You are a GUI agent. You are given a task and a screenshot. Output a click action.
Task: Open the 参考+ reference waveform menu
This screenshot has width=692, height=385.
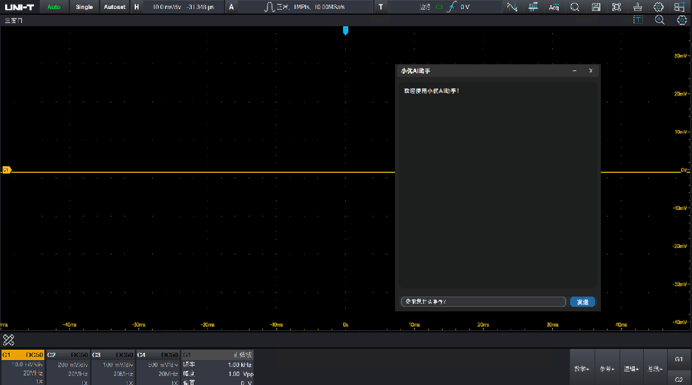(607, 369)
